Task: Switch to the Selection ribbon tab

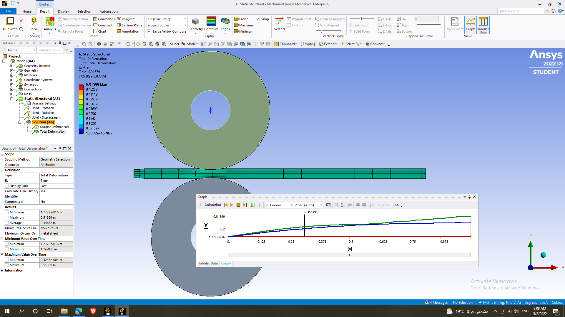Action: 84,11
